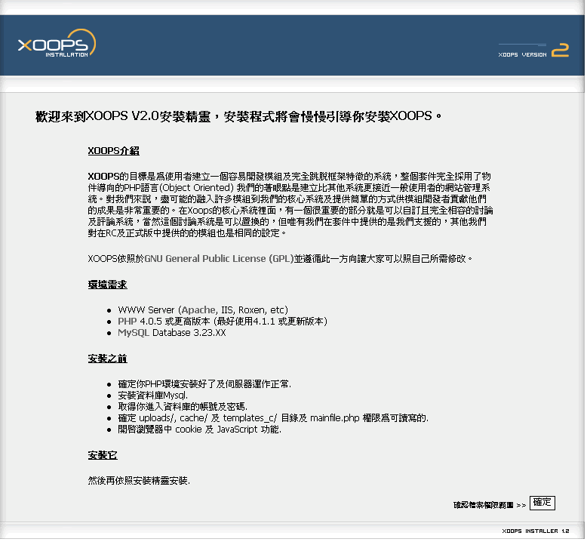Select the 安裝它 heading
The height and width of the screenshot is (542, 587).
103,457
